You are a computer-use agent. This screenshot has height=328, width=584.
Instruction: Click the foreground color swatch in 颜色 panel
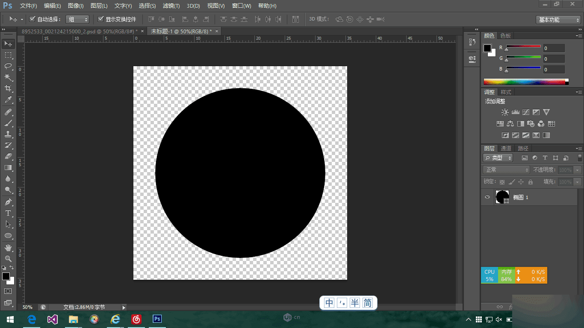487,48
